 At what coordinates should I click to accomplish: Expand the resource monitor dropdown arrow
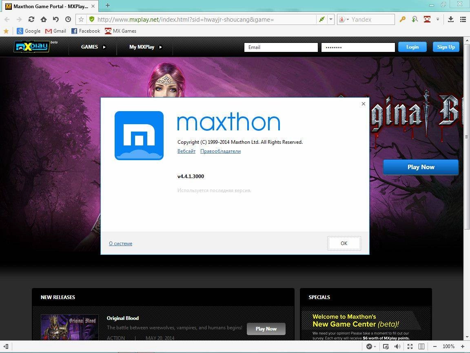click(375, 347)
